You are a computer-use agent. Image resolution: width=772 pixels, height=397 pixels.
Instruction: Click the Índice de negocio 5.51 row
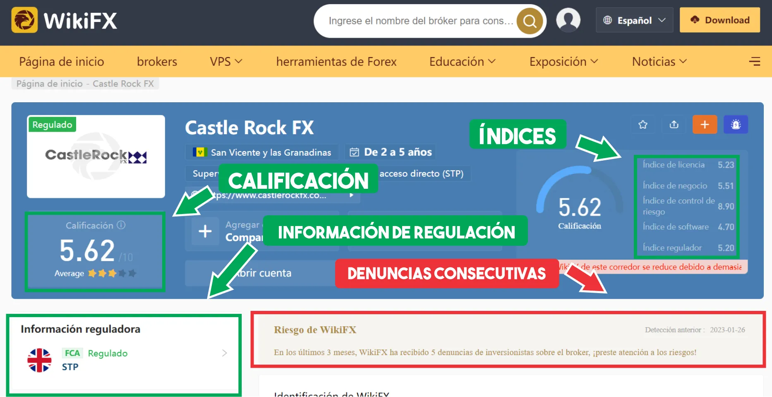coord(688,185)
